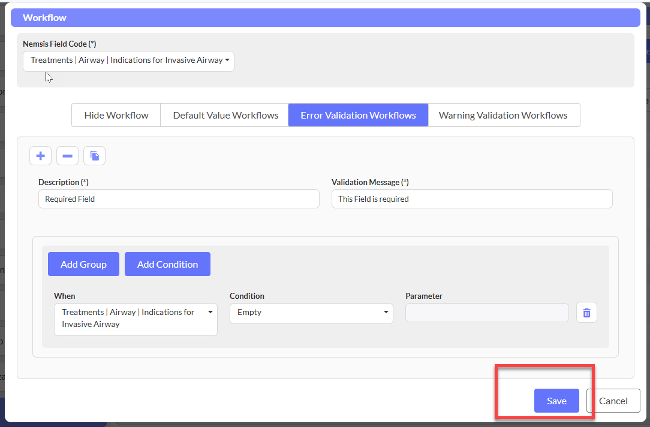650x427 pixels.
Task: Focus the Description field containing Required Field
Action: pos(179,199)
